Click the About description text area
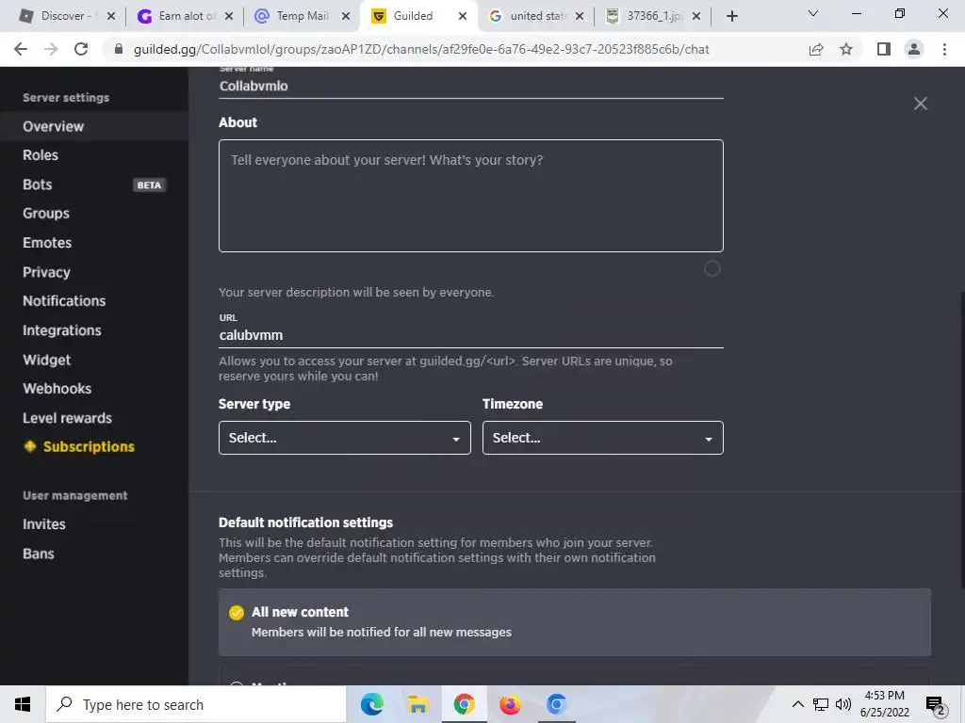The height and width of the screenshot is (723, 965). (x=471, y=196)
